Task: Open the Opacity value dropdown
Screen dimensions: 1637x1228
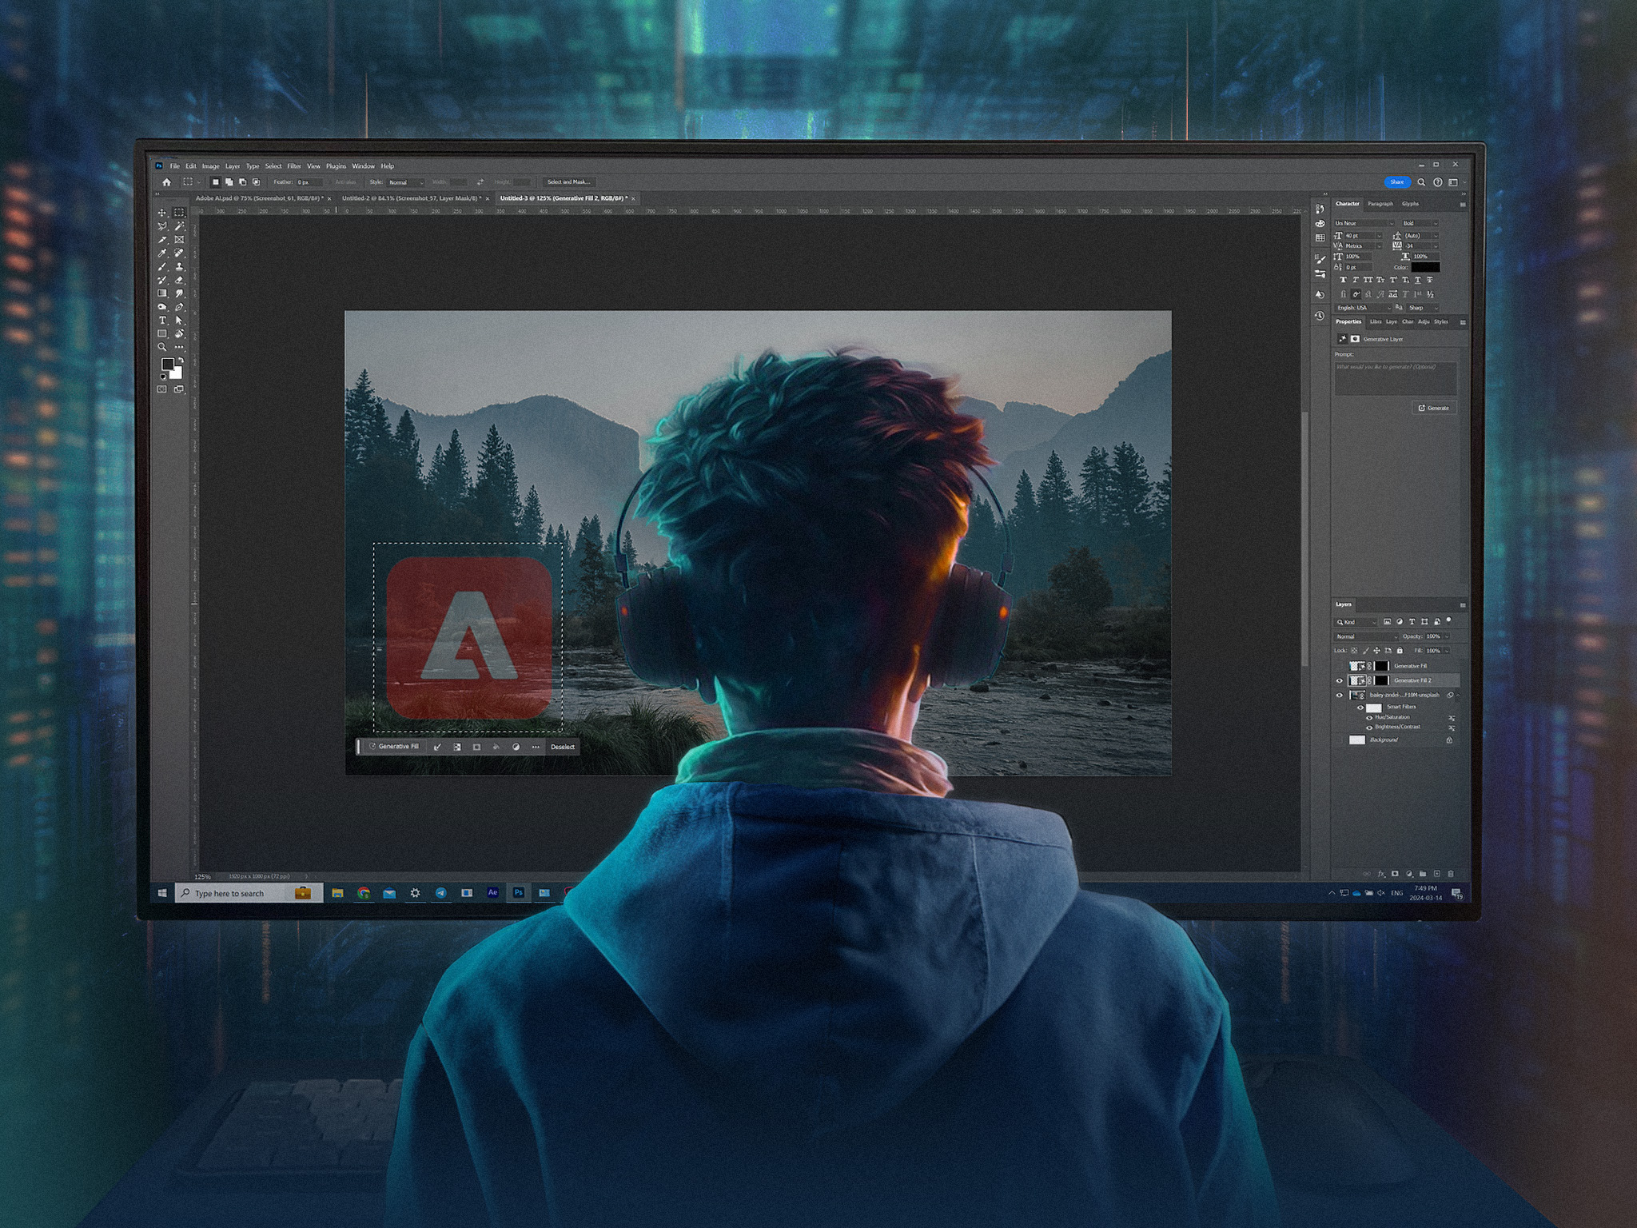Action: [x=1447, y=636]
